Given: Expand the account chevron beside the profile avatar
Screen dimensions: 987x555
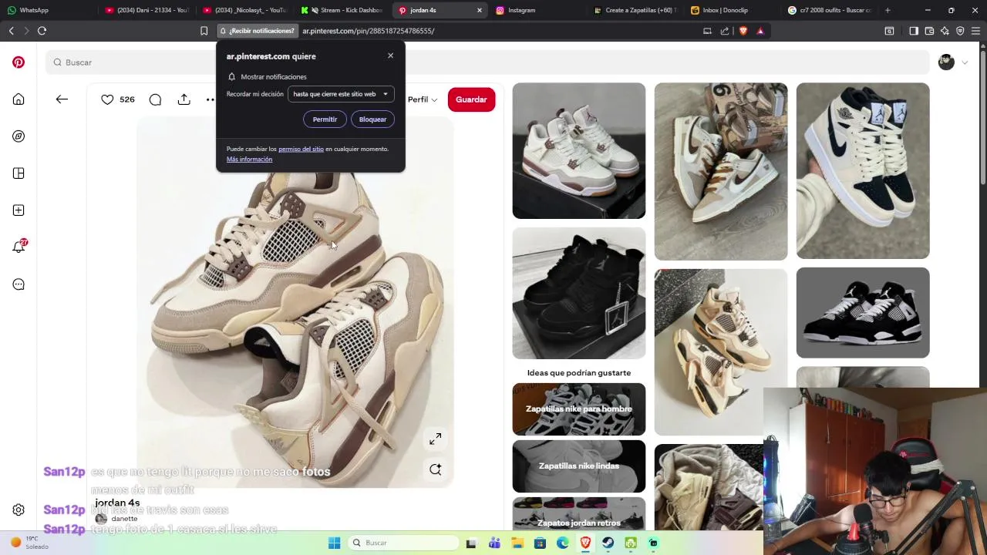Looking at the screenshot, I should (x=965, y=62).
